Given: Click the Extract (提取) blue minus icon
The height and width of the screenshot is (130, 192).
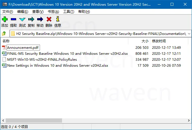Looking at the screenshot, I should [x=13, y=19].
